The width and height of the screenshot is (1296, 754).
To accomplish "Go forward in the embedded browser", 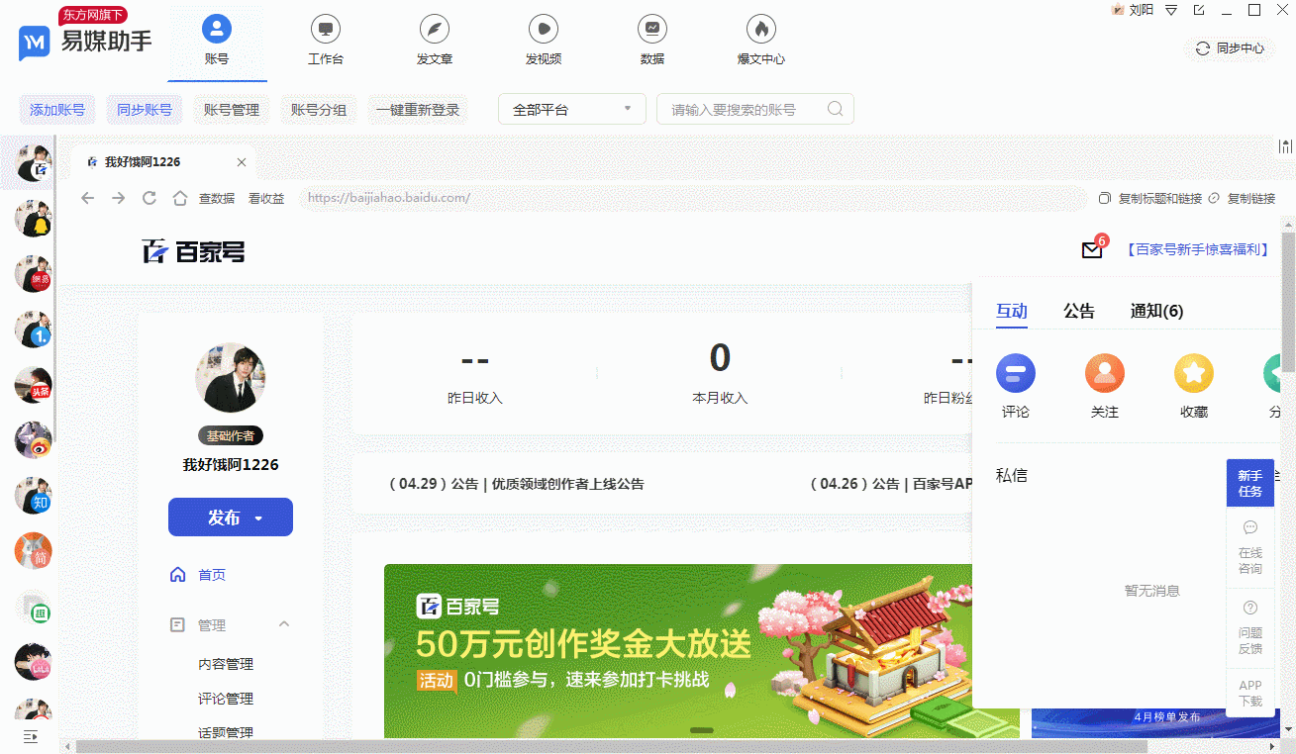I will click(x=119, y=198).
